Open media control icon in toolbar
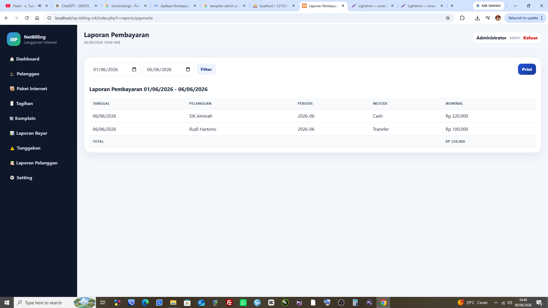 (488, 18)
